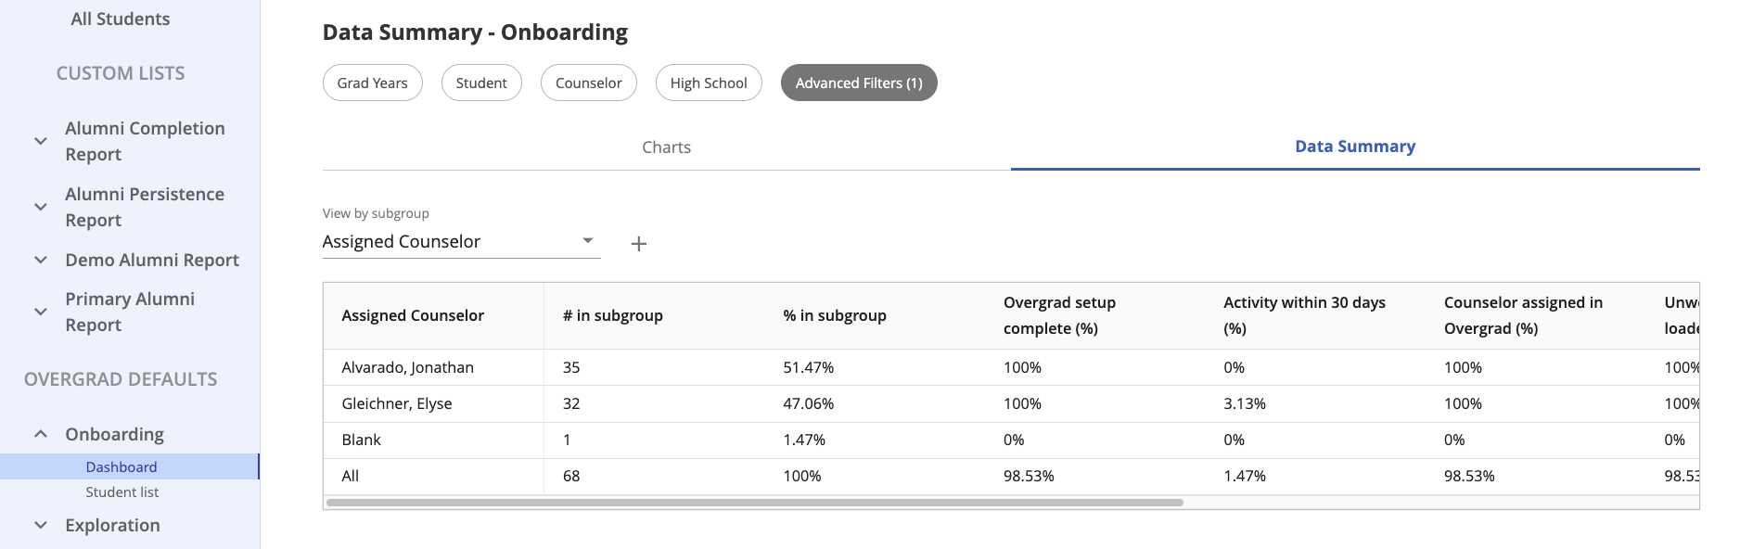Open Advanced Filters (1)

click(859, 83)
